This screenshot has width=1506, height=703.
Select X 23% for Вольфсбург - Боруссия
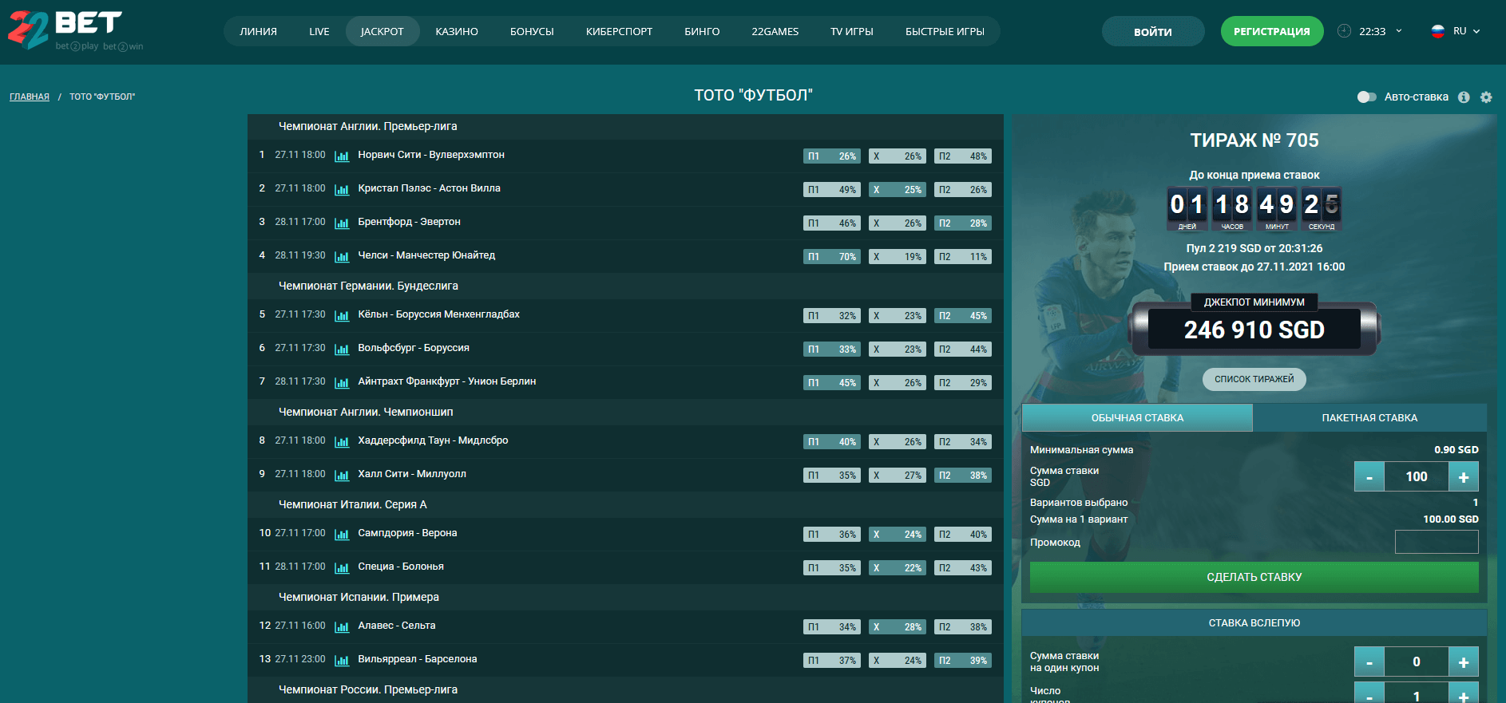click(898, 350)
